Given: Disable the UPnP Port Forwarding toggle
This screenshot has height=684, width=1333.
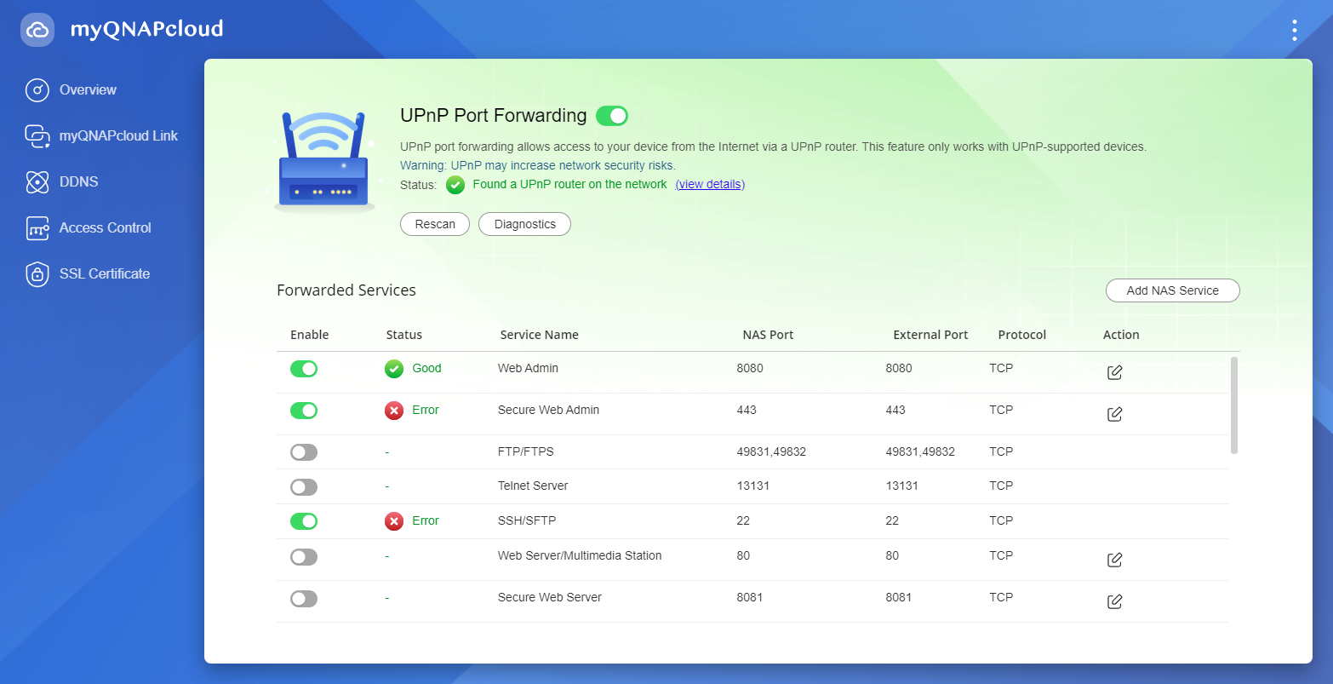Looking at the screenshot, I should 611,116.
